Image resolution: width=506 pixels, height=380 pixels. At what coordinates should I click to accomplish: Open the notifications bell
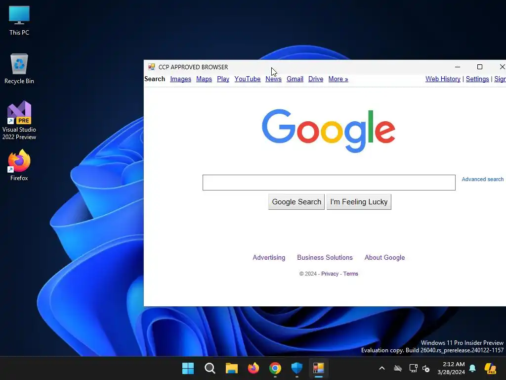pyautogui.click(x=472, y=368)
